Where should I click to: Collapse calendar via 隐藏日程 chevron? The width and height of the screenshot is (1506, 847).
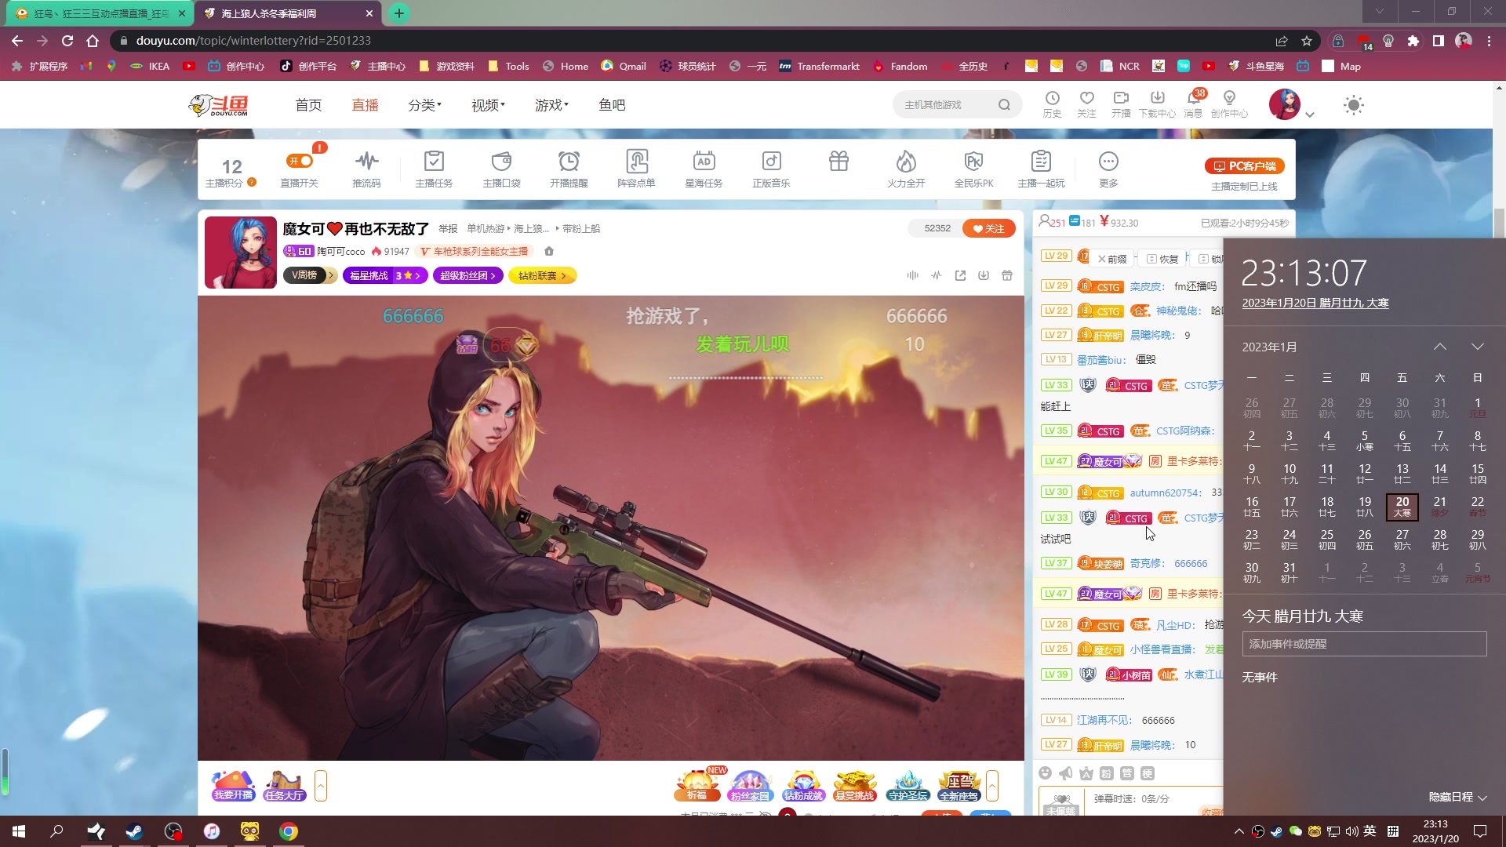[1482, 798]
